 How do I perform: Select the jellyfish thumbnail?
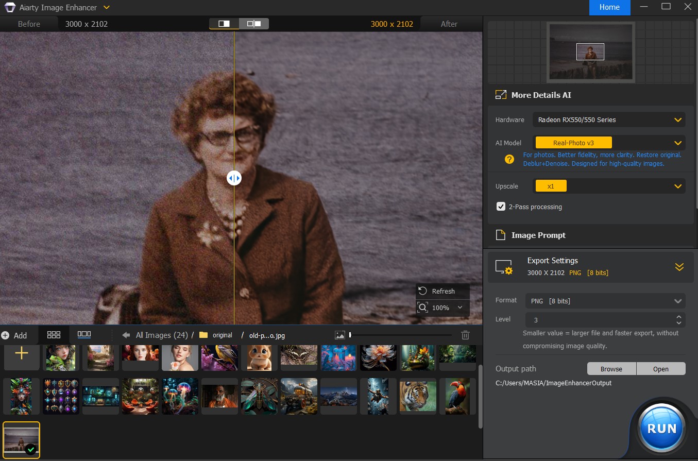coord(180,396)
